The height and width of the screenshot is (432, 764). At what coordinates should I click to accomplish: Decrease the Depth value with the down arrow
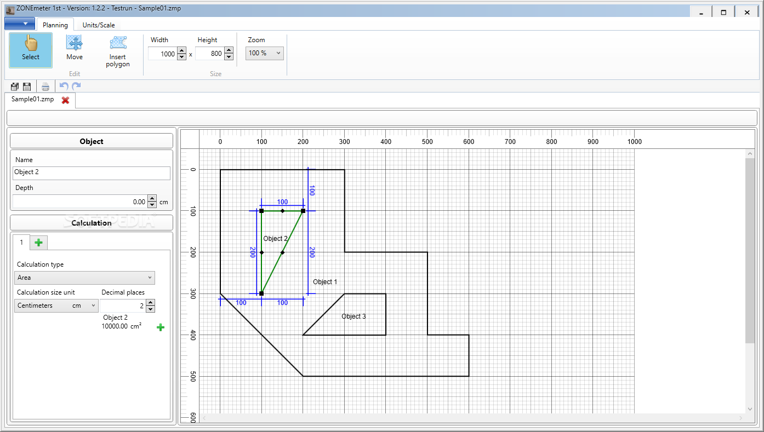(x=152, y=205)
